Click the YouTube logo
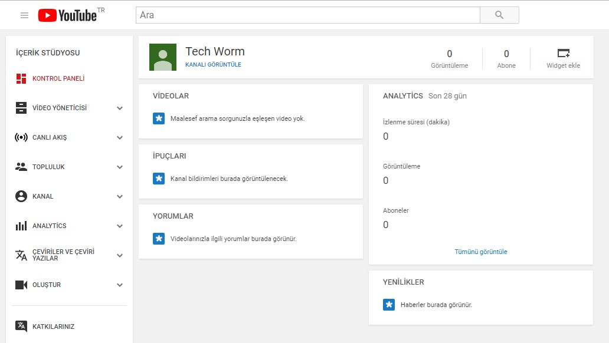This screenshot has width=609, height=343. (x=67, y=15)
